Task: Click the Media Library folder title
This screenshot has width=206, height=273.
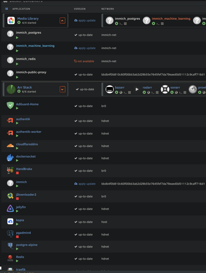Action: [x=28, y=19]
